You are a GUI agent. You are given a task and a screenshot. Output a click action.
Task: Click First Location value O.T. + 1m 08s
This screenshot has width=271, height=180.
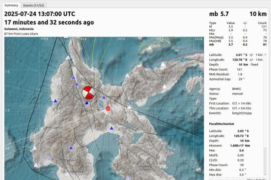pyautogui.click(x=241, y=103)
